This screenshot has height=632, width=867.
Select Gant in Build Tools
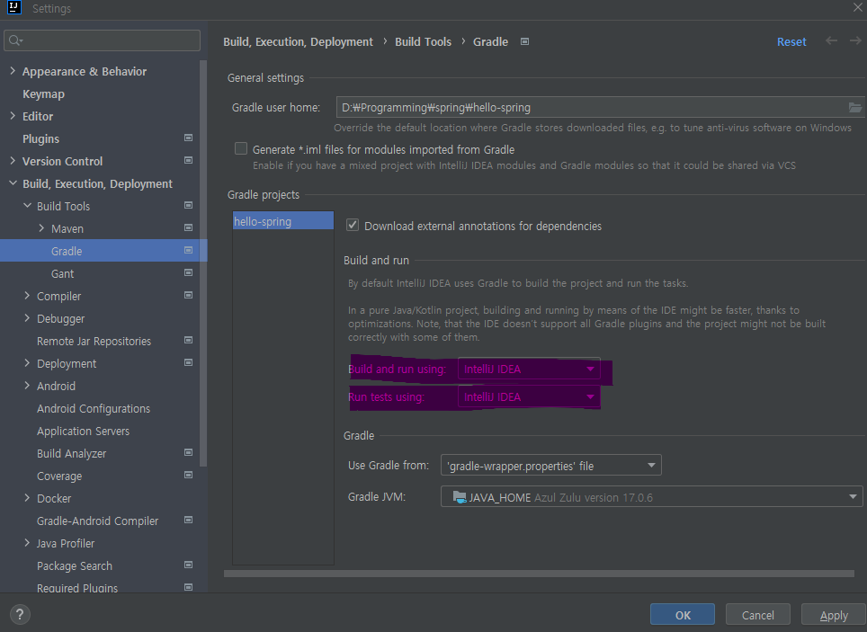click(x=62, y=273)
